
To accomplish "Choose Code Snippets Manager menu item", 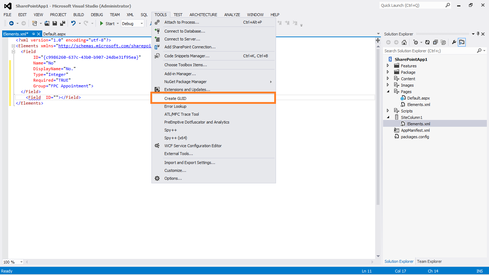I will point(213,56).
